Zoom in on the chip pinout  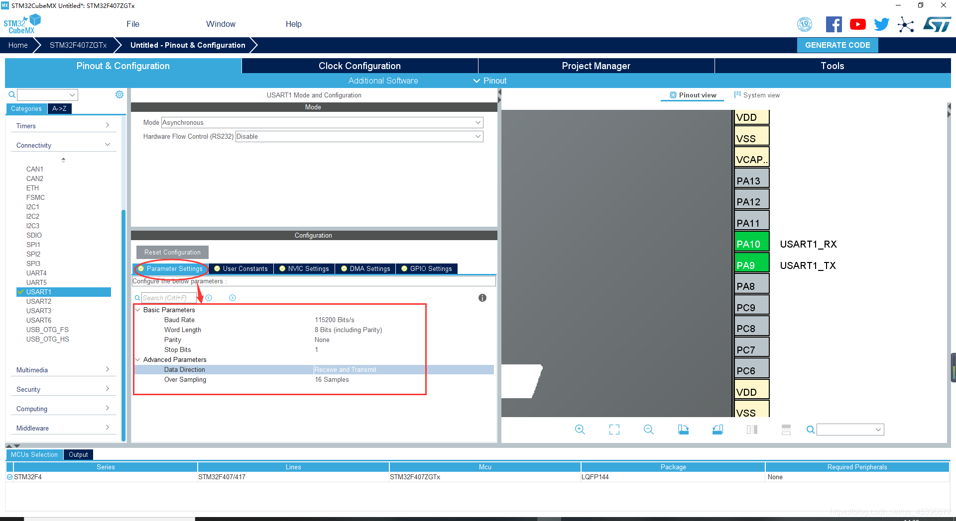580,430
